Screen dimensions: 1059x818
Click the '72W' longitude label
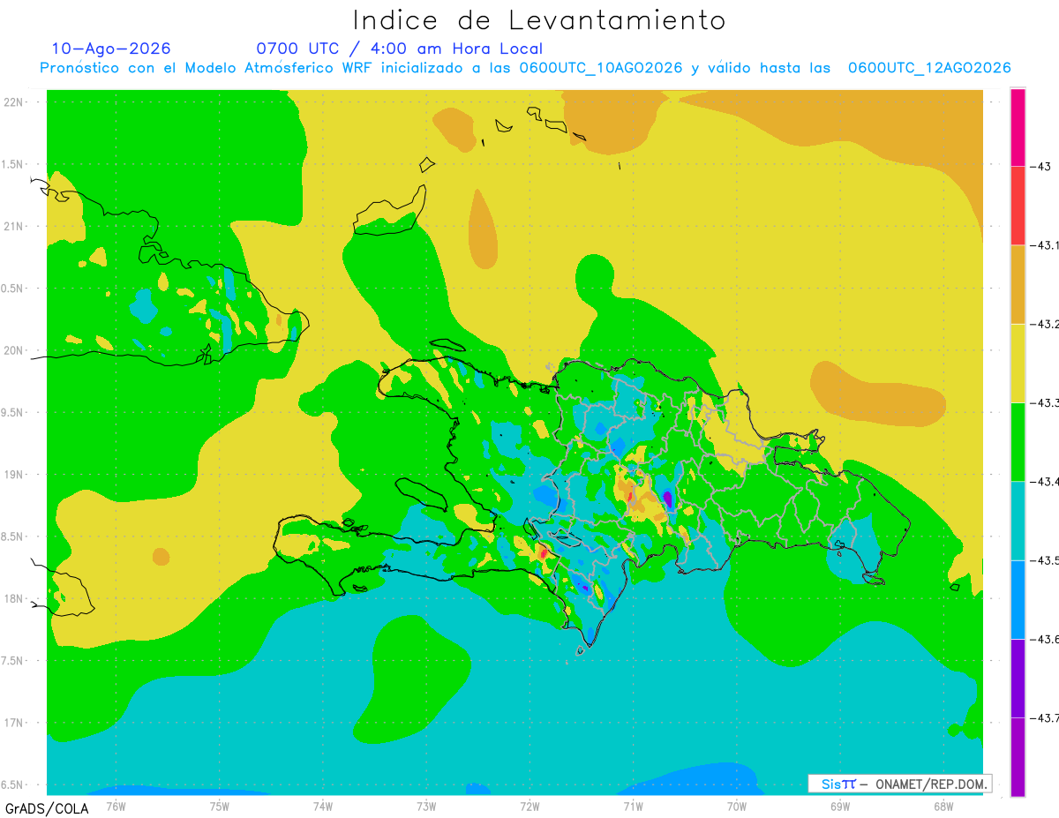coord(529,807)
